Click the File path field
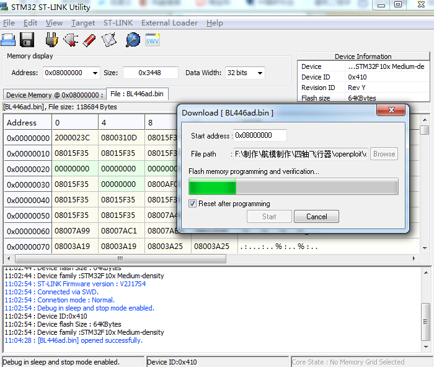Image resolution: width=434 pixels, height=367 pixels. pyautogui.click(x=300, y=154)
